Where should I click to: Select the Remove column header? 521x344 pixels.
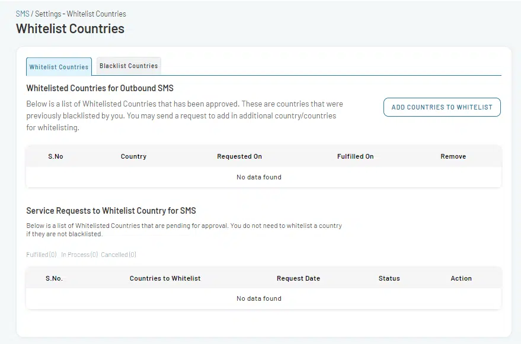453,156
